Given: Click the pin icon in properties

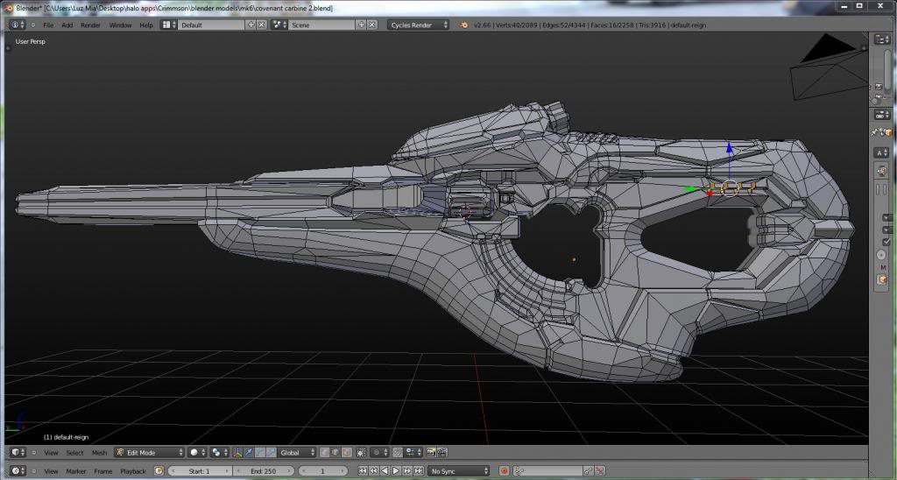Looking at the screenshot, I should [875, 132].
